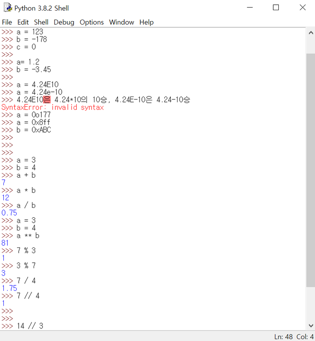Open the Help menu
Screen dimensions: 315x341
[x=146, y=22]
